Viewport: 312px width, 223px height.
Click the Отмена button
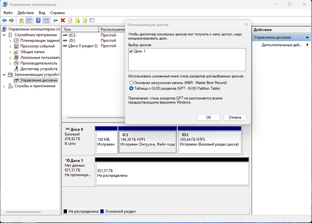tap(235, 117)
